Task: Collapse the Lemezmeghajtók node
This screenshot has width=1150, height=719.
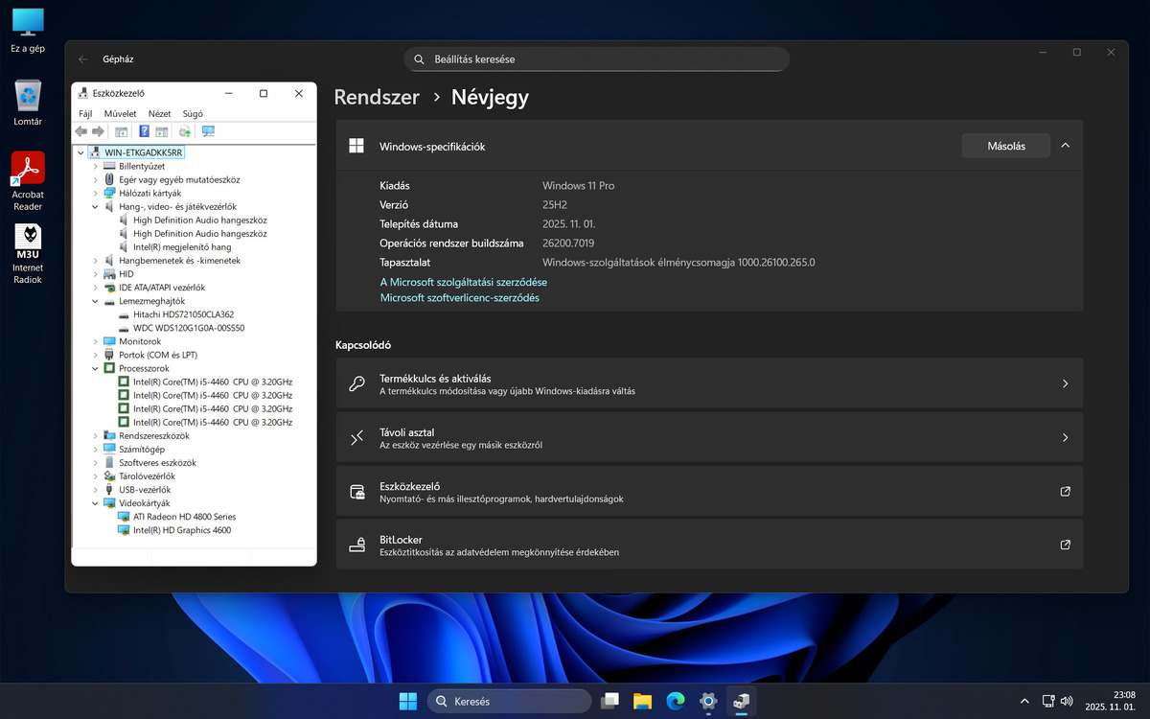Action: (95, 301)
